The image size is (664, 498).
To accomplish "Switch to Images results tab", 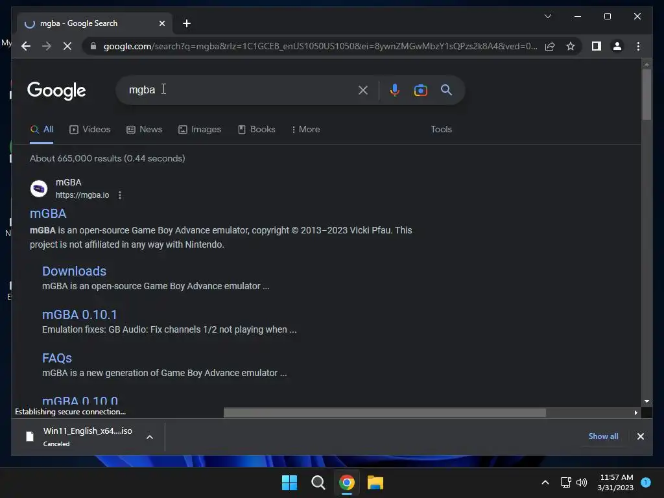I will (x=200, y=129).
